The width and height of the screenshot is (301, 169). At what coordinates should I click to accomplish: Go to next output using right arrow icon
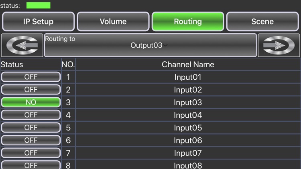click(x=279, y=45)
